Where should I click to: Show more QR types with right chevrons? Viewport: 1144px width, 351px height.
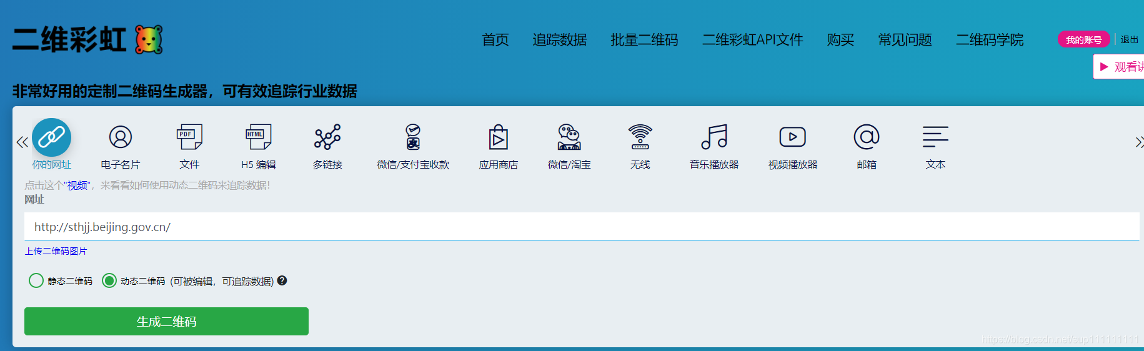[x=1139, y=142]
